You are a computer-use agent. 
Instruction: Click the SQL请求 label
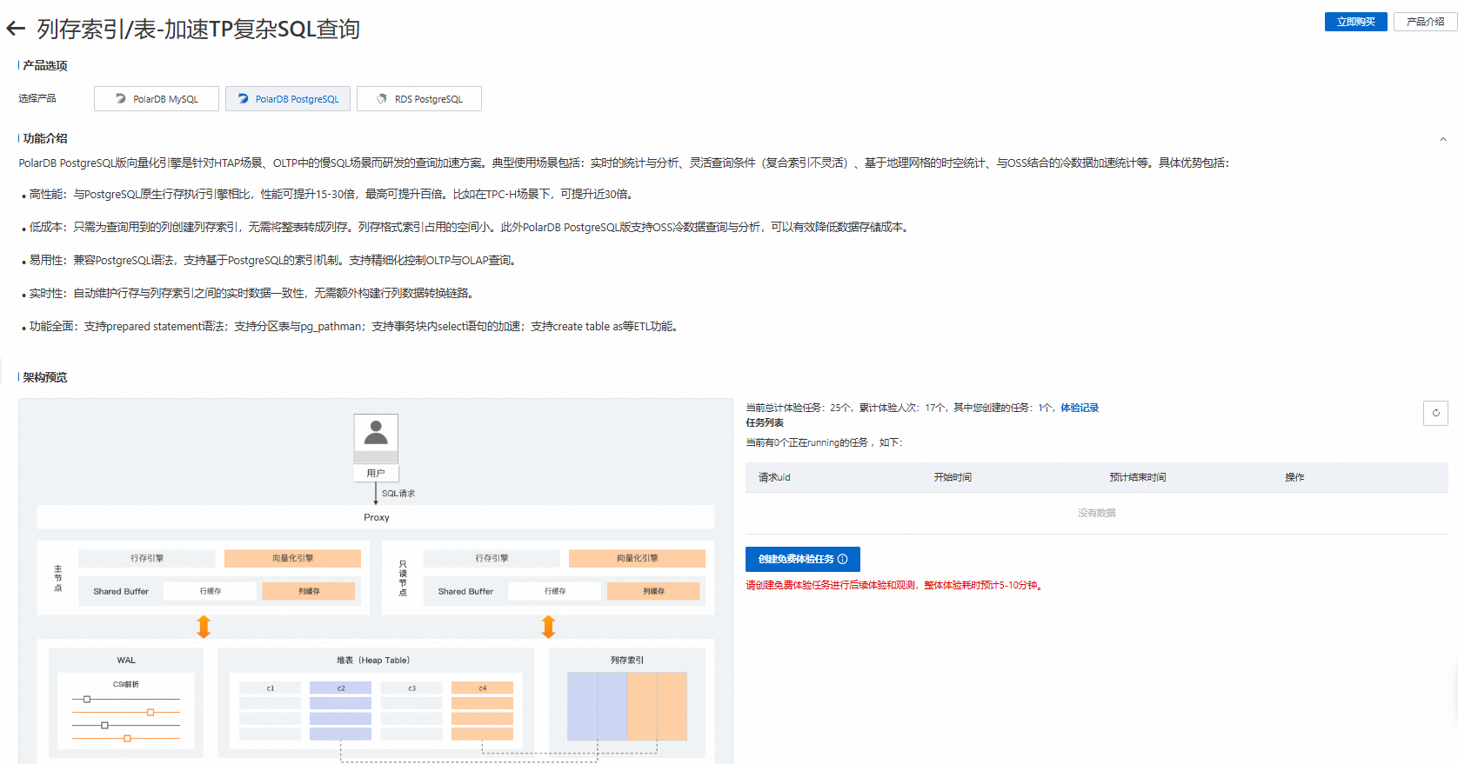(398, 494)
